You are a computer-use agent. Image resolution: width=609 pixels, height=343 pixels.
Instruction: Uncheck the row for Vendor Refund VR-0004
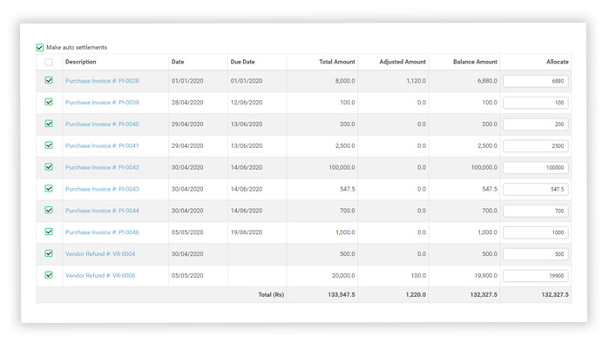click(49, 253)
